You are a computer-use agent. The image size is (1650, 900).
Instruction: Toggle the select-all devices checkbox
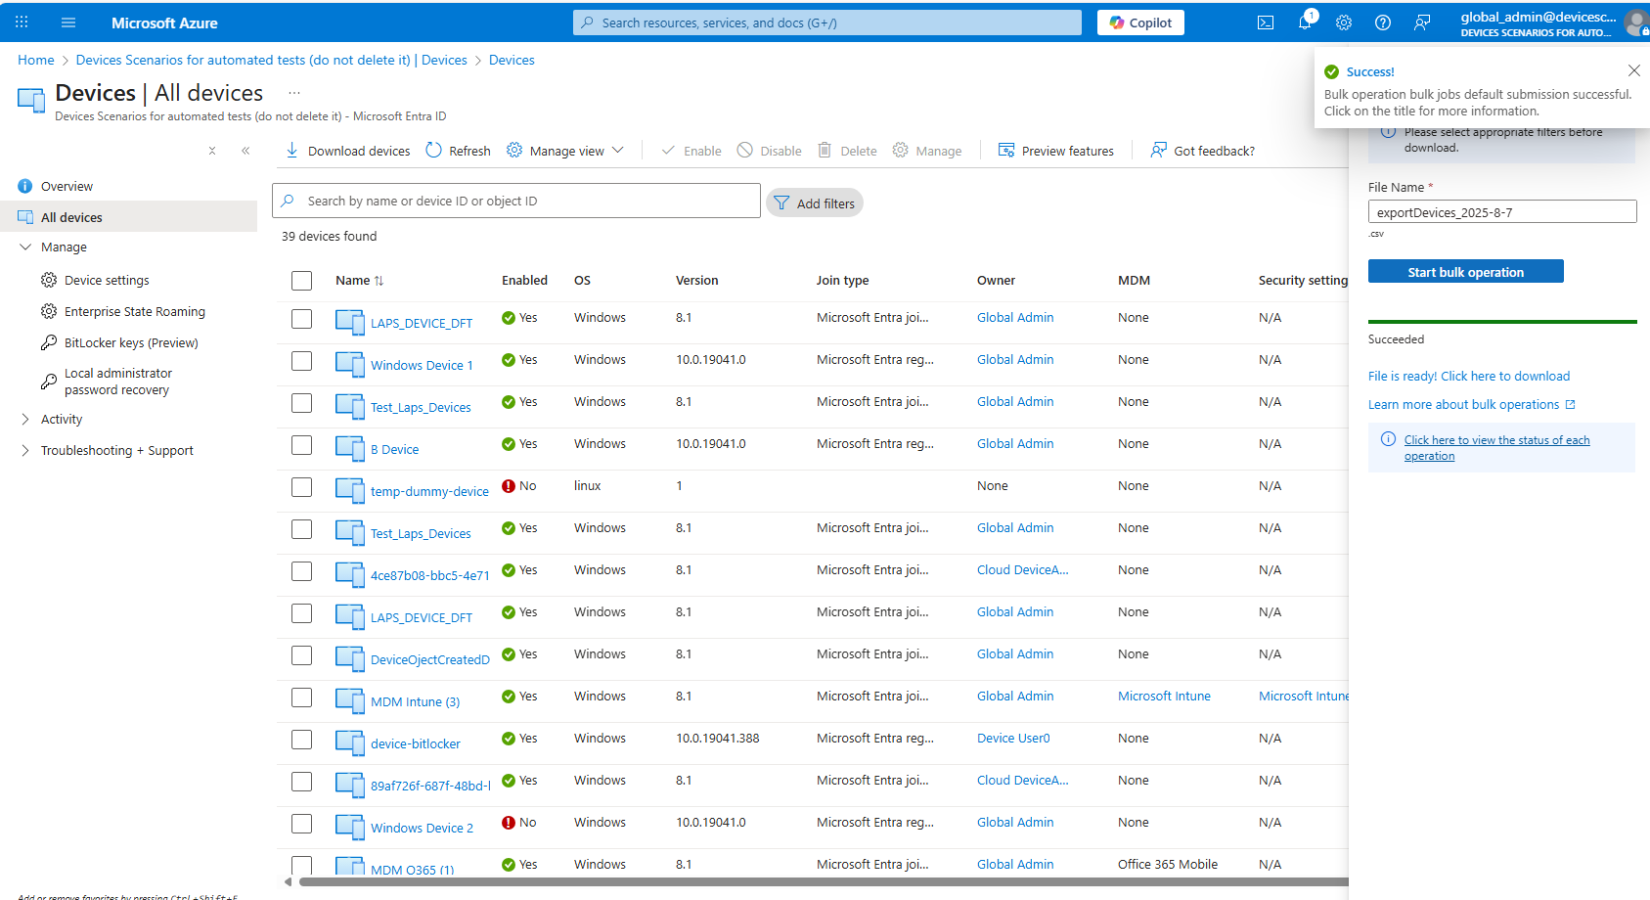(301, 281)
